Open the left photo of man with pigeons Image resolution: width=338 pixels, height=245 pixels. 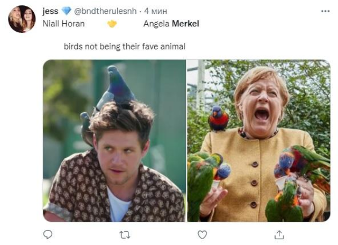[114, 140]
